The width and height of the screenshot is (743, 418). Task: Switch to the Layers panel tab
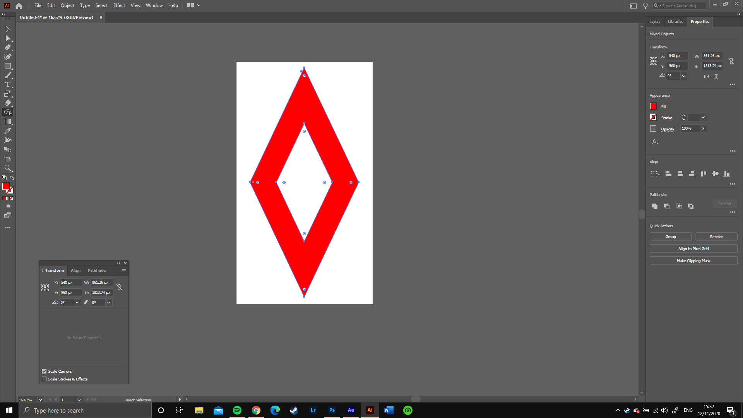655,22
